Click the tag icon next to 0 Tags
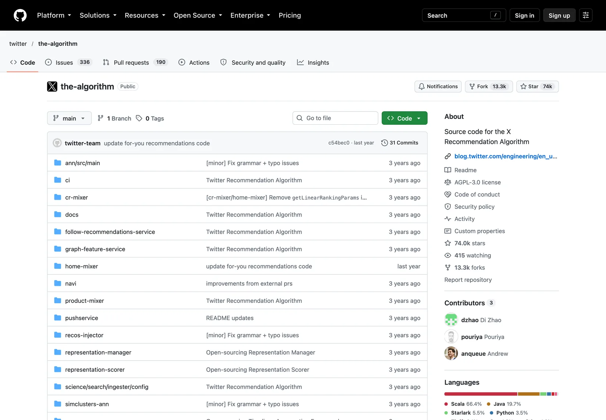606x420 pixels. pos(139,118)
